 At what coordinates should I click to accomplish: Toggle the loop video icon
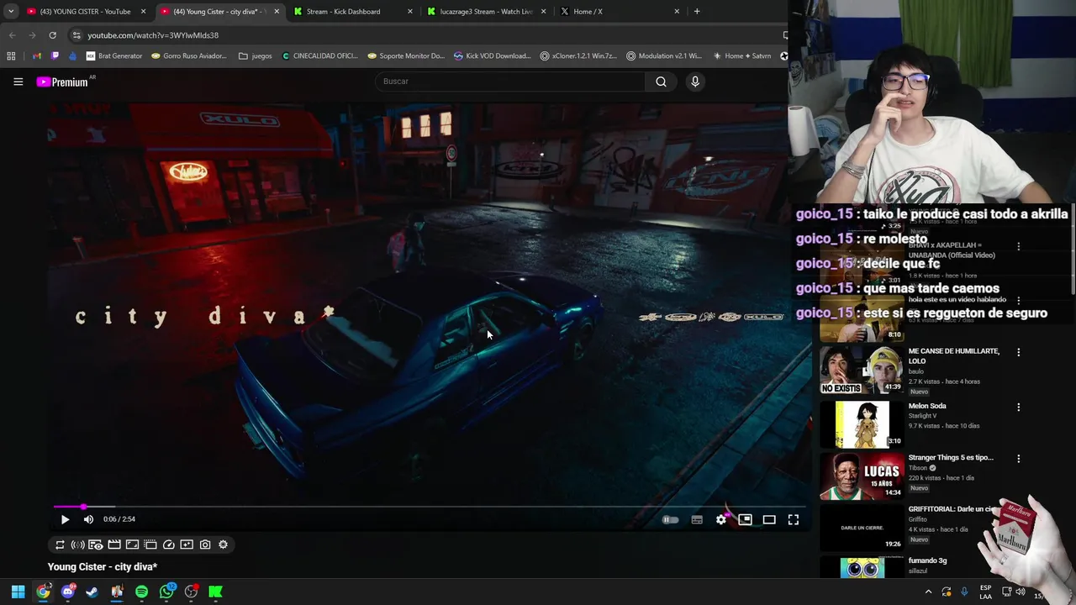pos(60,544)
